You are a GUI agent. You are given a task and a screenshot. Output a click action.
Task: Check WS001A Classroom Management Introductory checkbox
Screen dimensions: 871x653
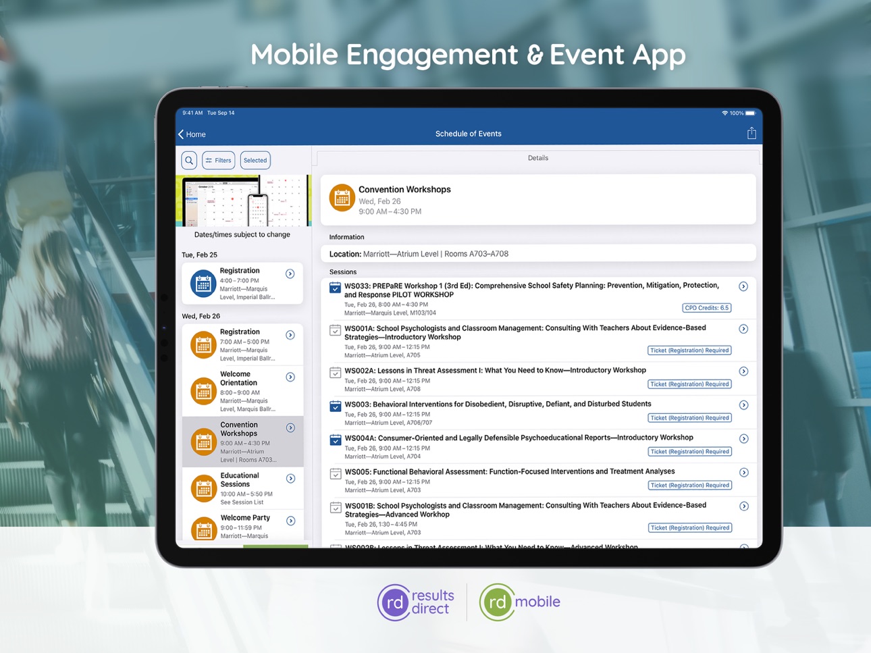point(335,330)
